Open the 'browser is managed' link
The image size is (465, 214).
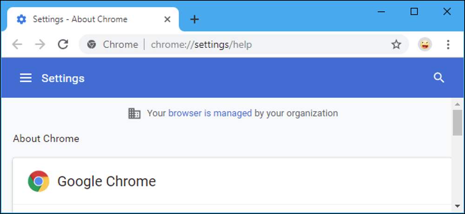point(210,113)
